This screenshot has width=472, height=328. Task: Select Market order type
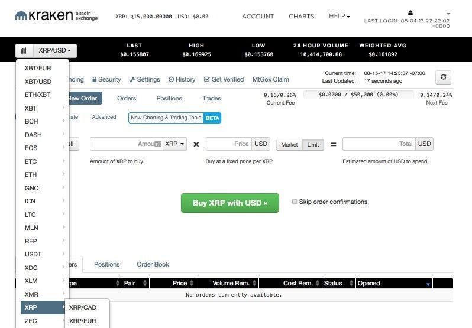point(289,145)
